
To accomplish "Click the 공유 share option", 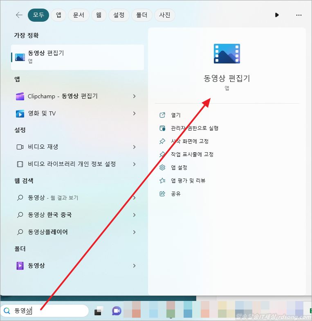I will point(175,194).
